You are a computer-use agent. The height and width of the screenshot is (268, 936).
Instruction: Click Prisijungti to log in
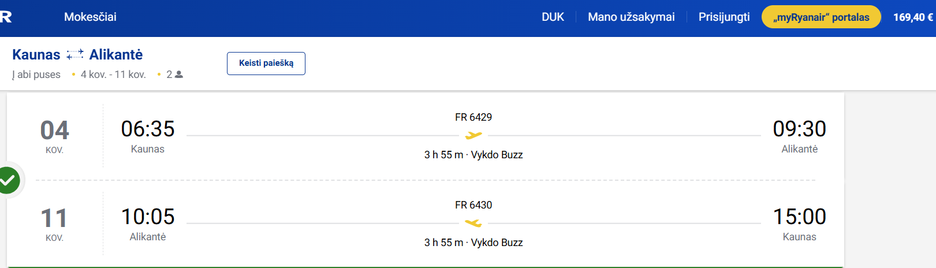tap(724, 17)
